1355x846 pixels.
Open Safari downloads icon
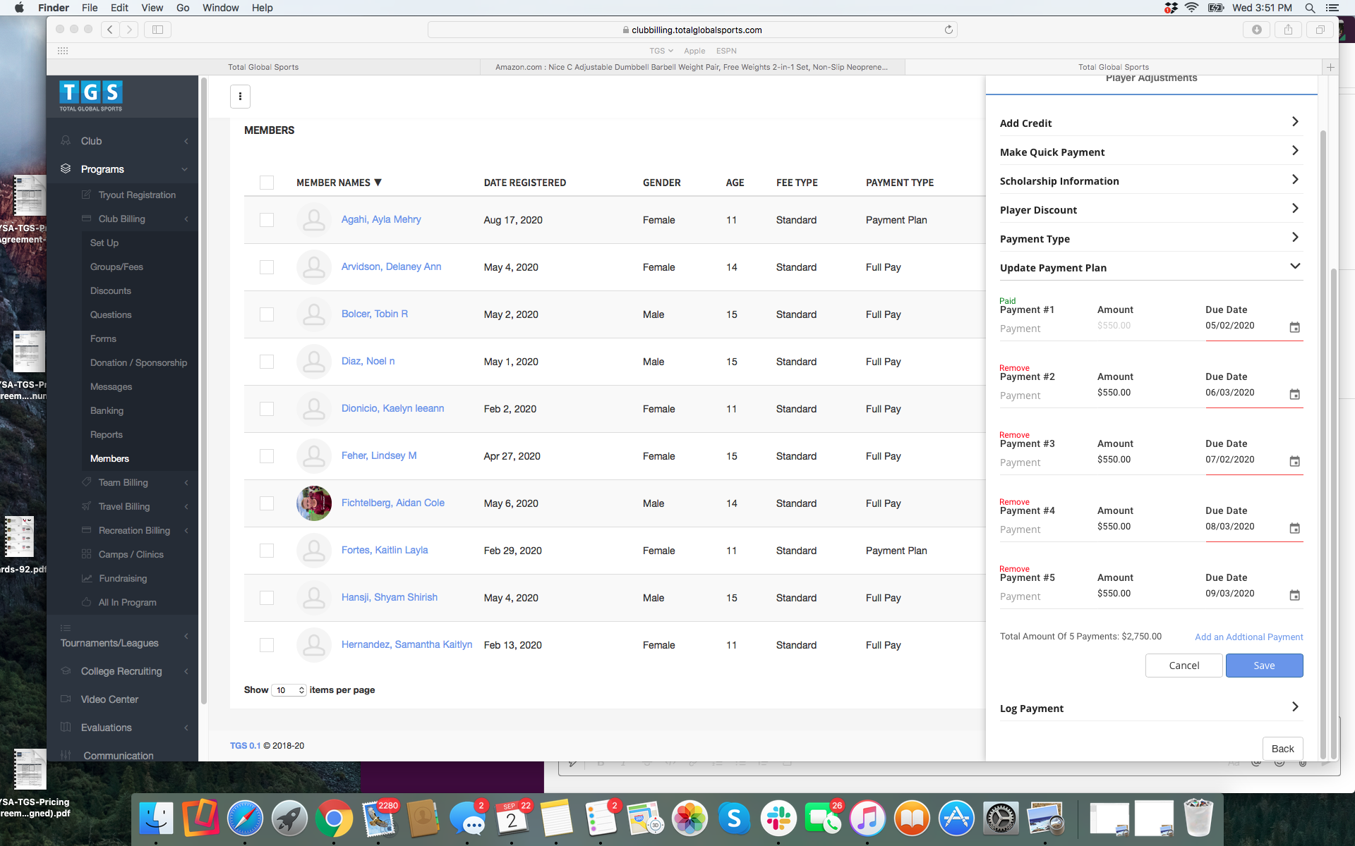(x=1256, y=30)
